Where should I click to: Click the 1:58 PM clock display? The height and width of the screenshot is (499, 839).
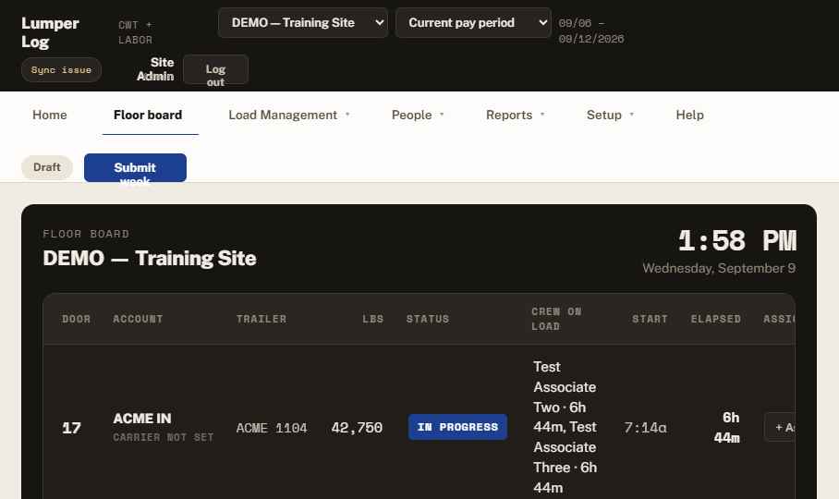pyautogui.click(x=737, y=240)
